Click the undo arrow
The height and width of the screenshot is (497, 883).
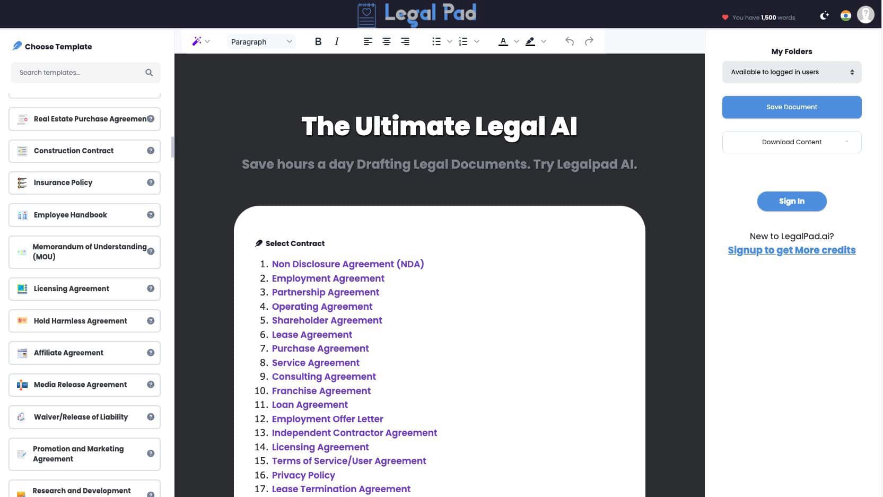pos(569,41)
